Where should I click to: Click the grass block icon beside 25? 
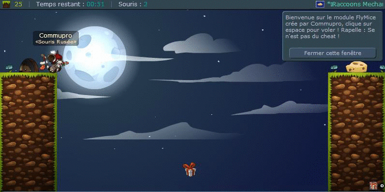(x=6, y=4)
